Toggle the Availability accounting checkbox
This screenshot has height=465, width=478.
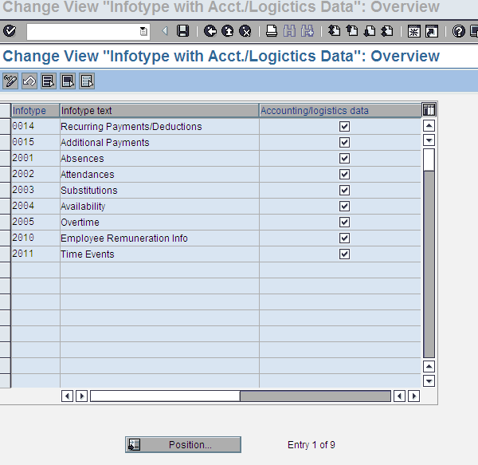(344, 207)
